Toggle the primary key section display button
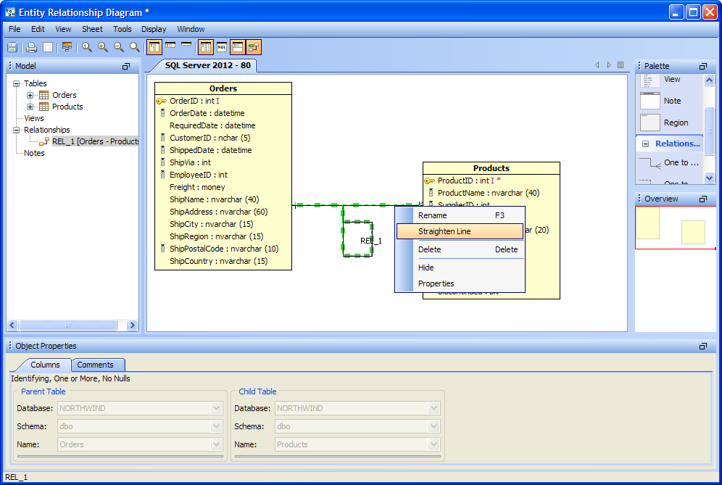 [238, 47]
